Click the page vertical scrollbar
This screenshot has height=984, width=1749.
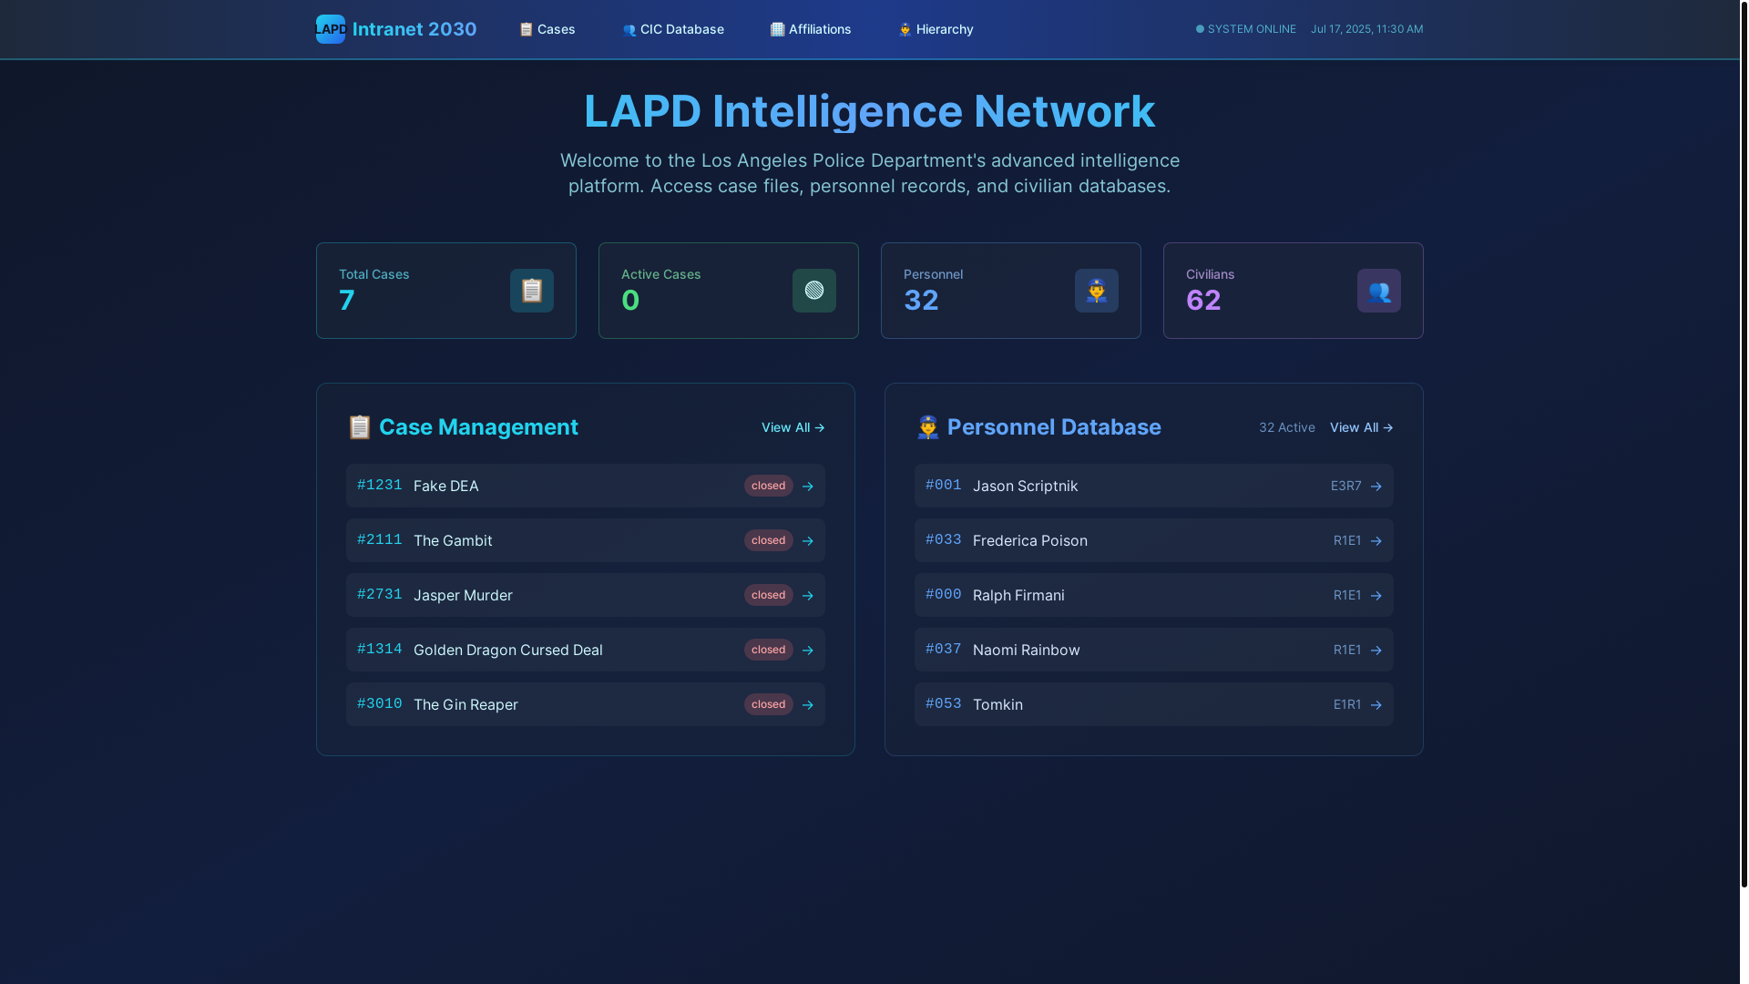click(1744, 444)
